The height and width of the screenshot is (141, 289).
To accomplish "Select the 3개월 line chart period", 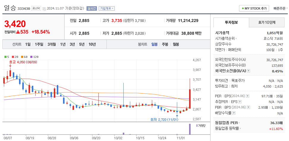I will [x=52, y=44].
